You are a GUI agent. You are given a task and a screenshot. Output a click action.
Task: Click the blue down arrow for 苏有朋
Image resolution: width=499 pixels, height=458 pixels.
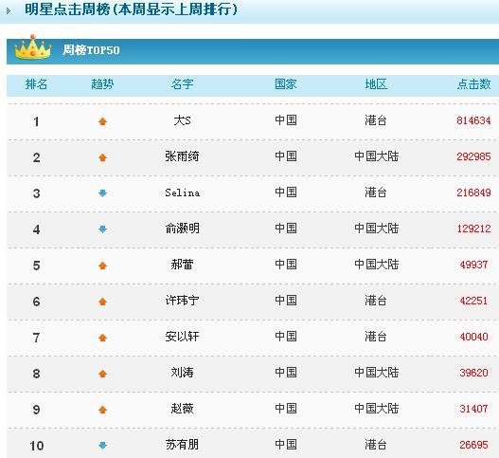pos(102,446)
